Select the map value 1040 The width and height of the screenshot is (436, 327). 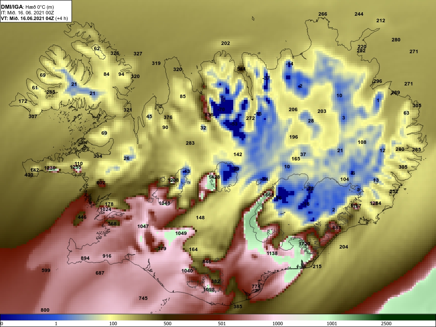click(187, 271)
